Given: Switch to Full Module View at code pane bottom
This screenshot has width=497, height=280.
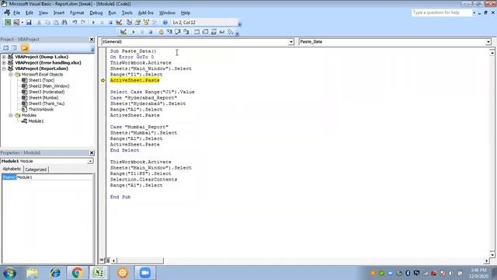Looking at the screenshot, I should point(107,261).
